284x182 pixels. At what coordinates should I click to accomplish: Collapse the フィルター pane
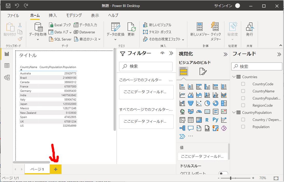171,53
